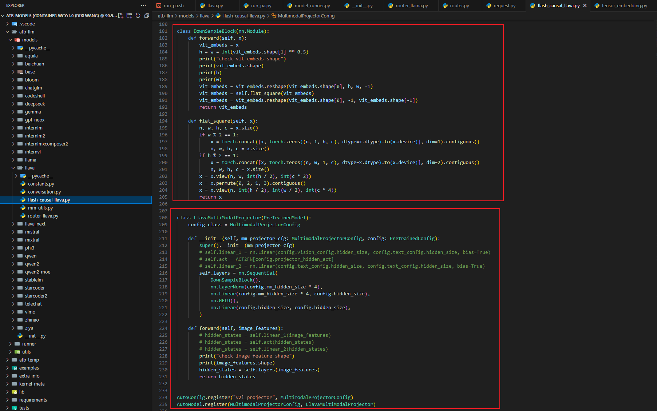657x411 pixels.
Task: Select the starcoder2 folder row
Action: tap(76, 296)
